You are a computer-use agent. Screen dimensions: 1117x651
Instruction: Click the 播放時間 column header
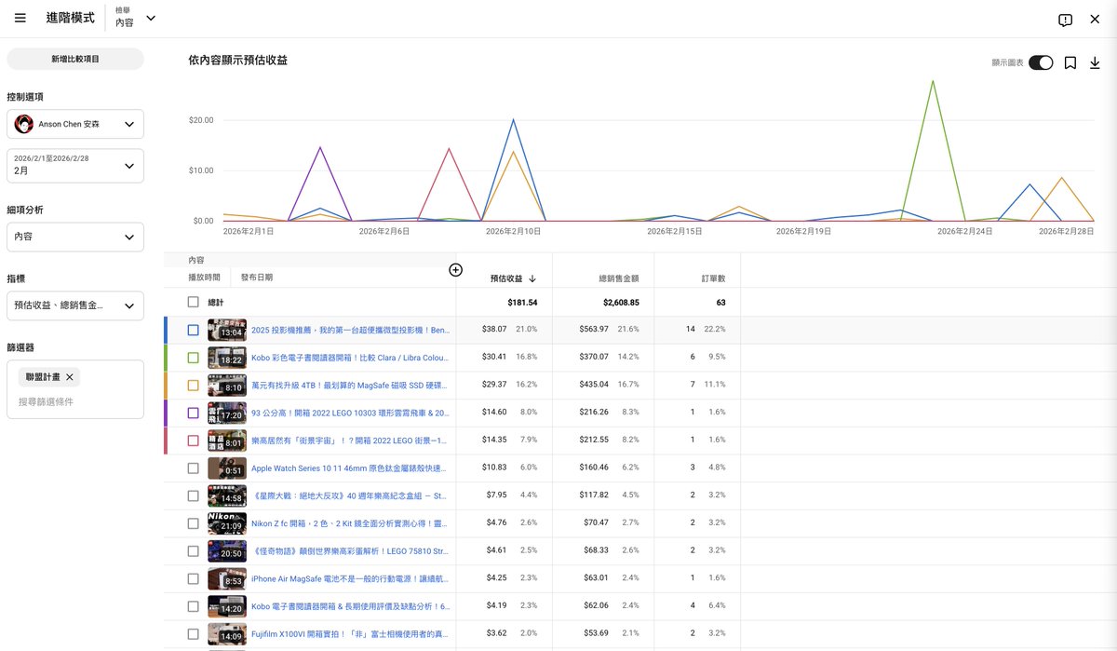(204, 278)
